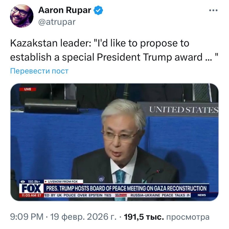The width and height of the screenshot is (229, 229).
Task: Open the 9:09 PM post timestamp
Action: click(27, 217)
